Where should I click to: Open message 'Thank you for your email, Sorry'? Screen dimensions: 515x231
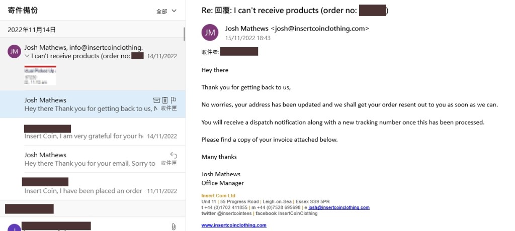[x=90, y=163]
